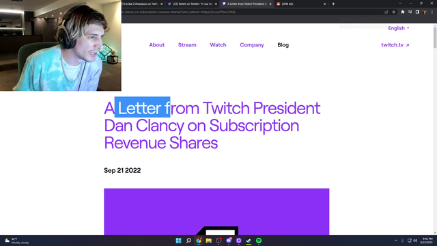Viewport: 437px width, 246px height.
Task: Select the Letter from Twitch President tab
Action: (x=246, y=4)
